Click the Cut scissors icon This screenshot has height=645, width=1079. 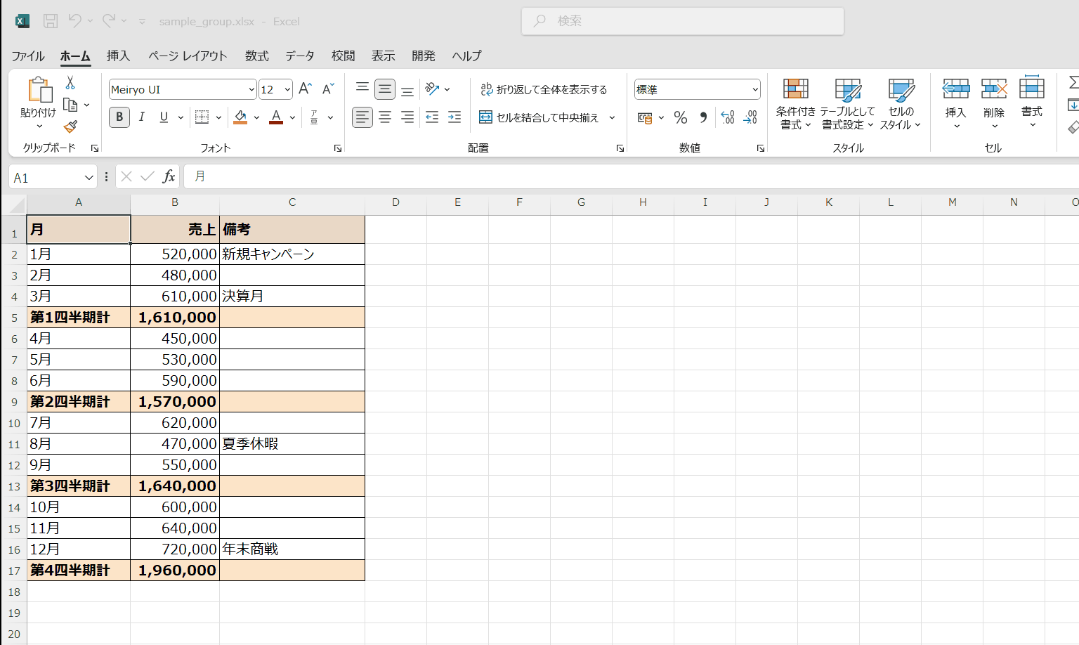[70, 83]
